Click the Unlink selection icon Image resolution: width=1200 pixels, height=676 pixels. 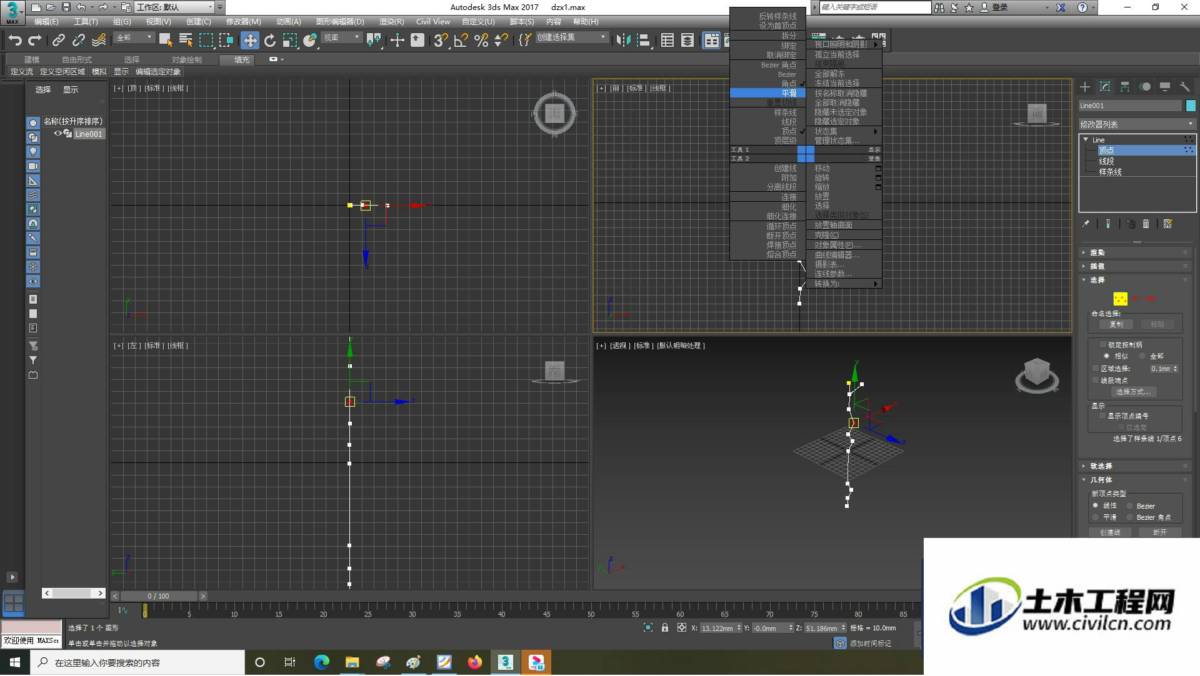pos(78,41)
